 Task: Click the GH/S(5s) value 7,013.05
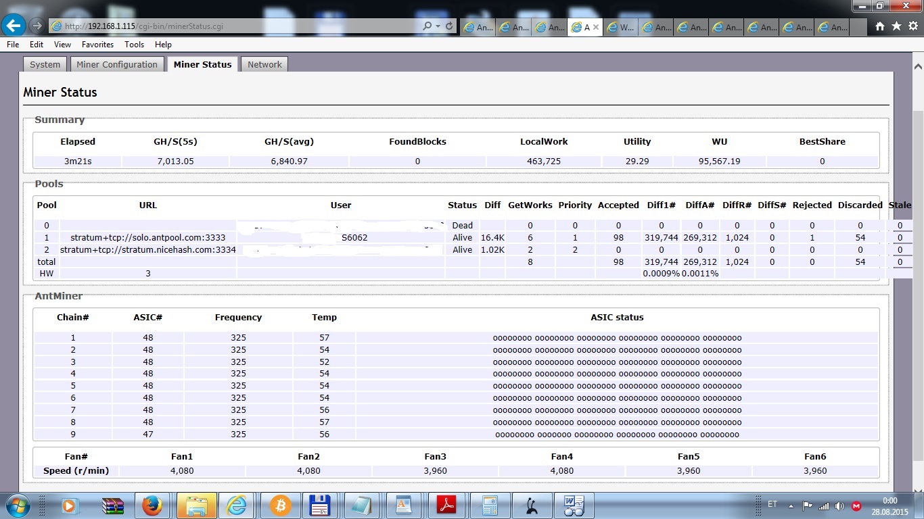click(x=175, y=162)
